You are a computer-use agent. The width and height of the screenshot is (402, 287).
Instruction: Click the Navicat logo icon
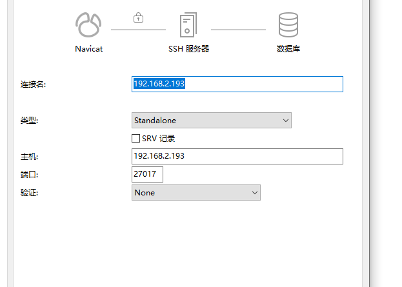pos(88,25)
